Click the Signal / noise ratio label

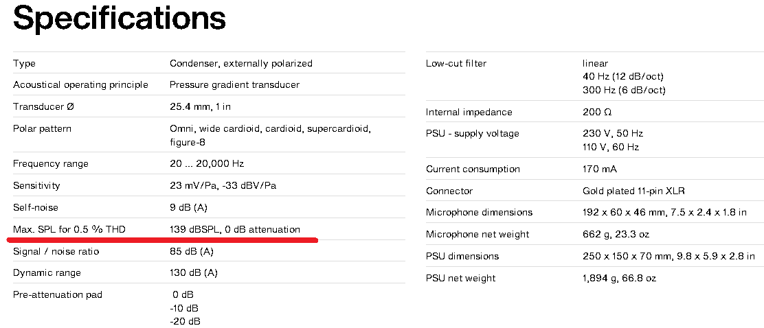56,251
